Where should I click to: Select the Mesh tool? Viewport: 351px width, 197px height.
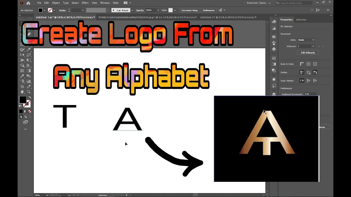click(22, 71)
